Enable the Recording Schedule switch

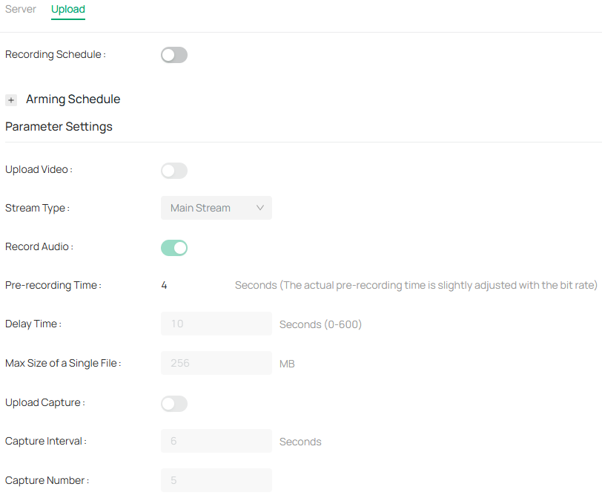click(174, 55)
